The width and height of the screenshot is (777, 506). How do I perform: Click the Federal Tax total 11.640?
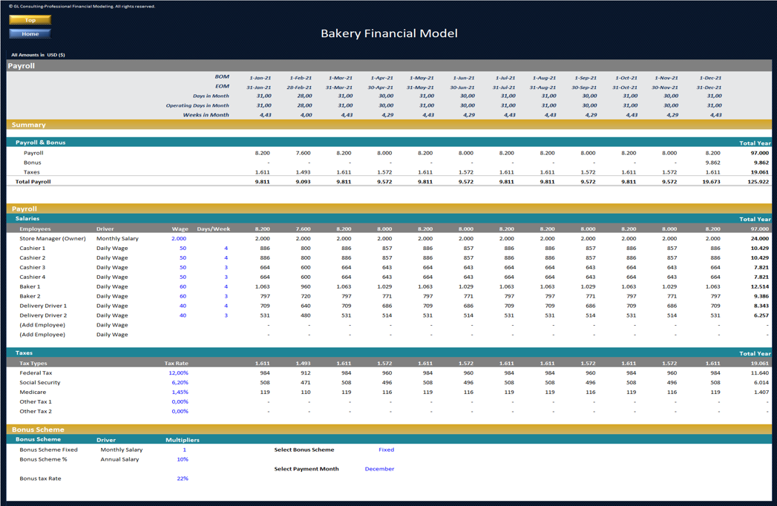pyautogui.click(x=760, y=372)
